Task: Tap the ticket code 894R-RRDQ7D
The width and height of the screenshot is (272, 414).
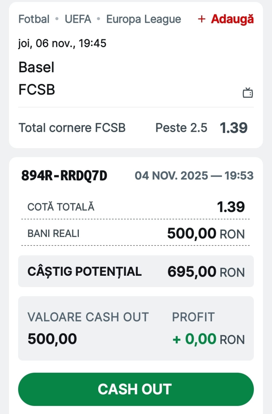Action: [x=64, y=175]
